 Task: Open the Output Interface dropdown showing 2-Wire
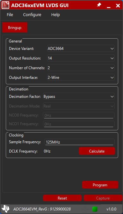(81, 78)
